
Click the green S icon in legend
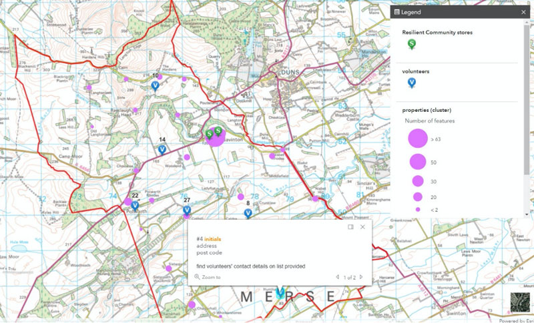(x=412, y=44)
